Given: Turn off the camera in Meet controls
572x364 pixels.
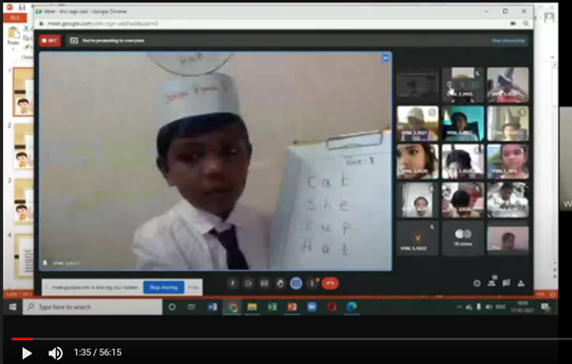Looking at the screenshot, I should click(248, 283).
